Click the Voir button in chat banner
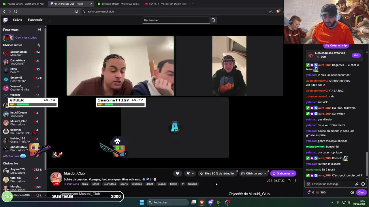The height and width of the screenshot is (207, 369). pos(356,55)
